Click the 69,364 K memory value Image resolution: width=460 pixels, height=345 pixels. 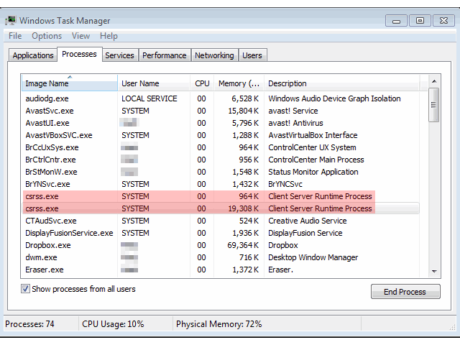point(243,245)
